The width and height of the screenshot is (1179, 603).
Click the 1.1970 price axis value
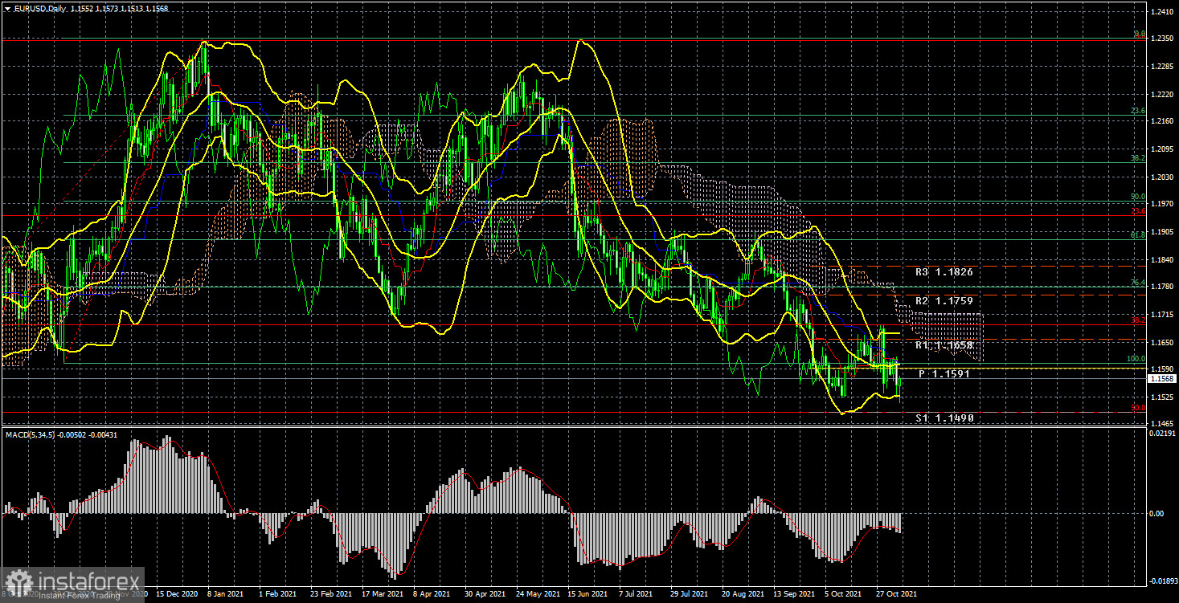1161,205
